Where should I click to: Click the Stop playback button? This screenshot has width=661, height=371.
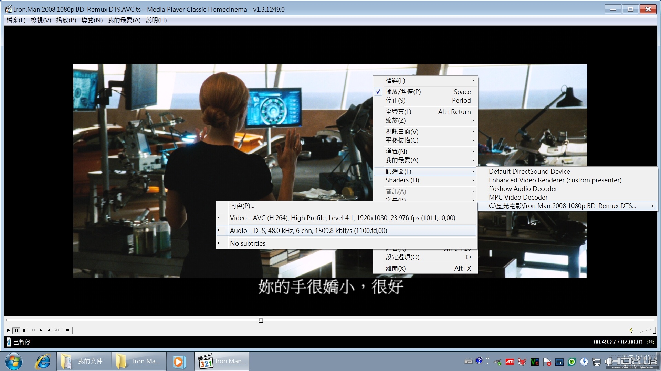point(24,330)
